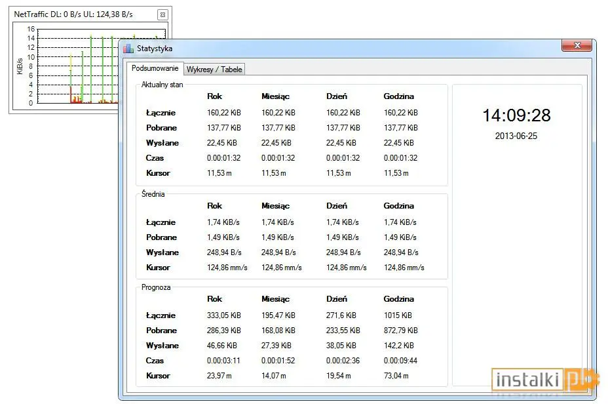Select forecast time 0.00:09:44
This screenshot has height=404, width=608.
(400, 361)
